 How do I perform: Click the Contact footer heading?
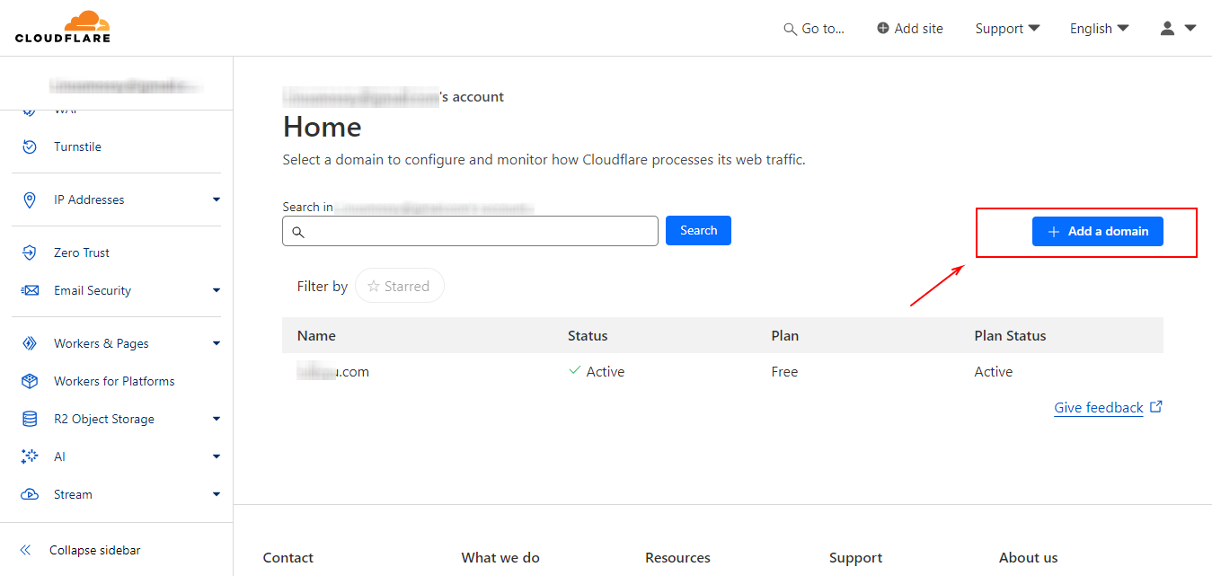click(288, 557)
